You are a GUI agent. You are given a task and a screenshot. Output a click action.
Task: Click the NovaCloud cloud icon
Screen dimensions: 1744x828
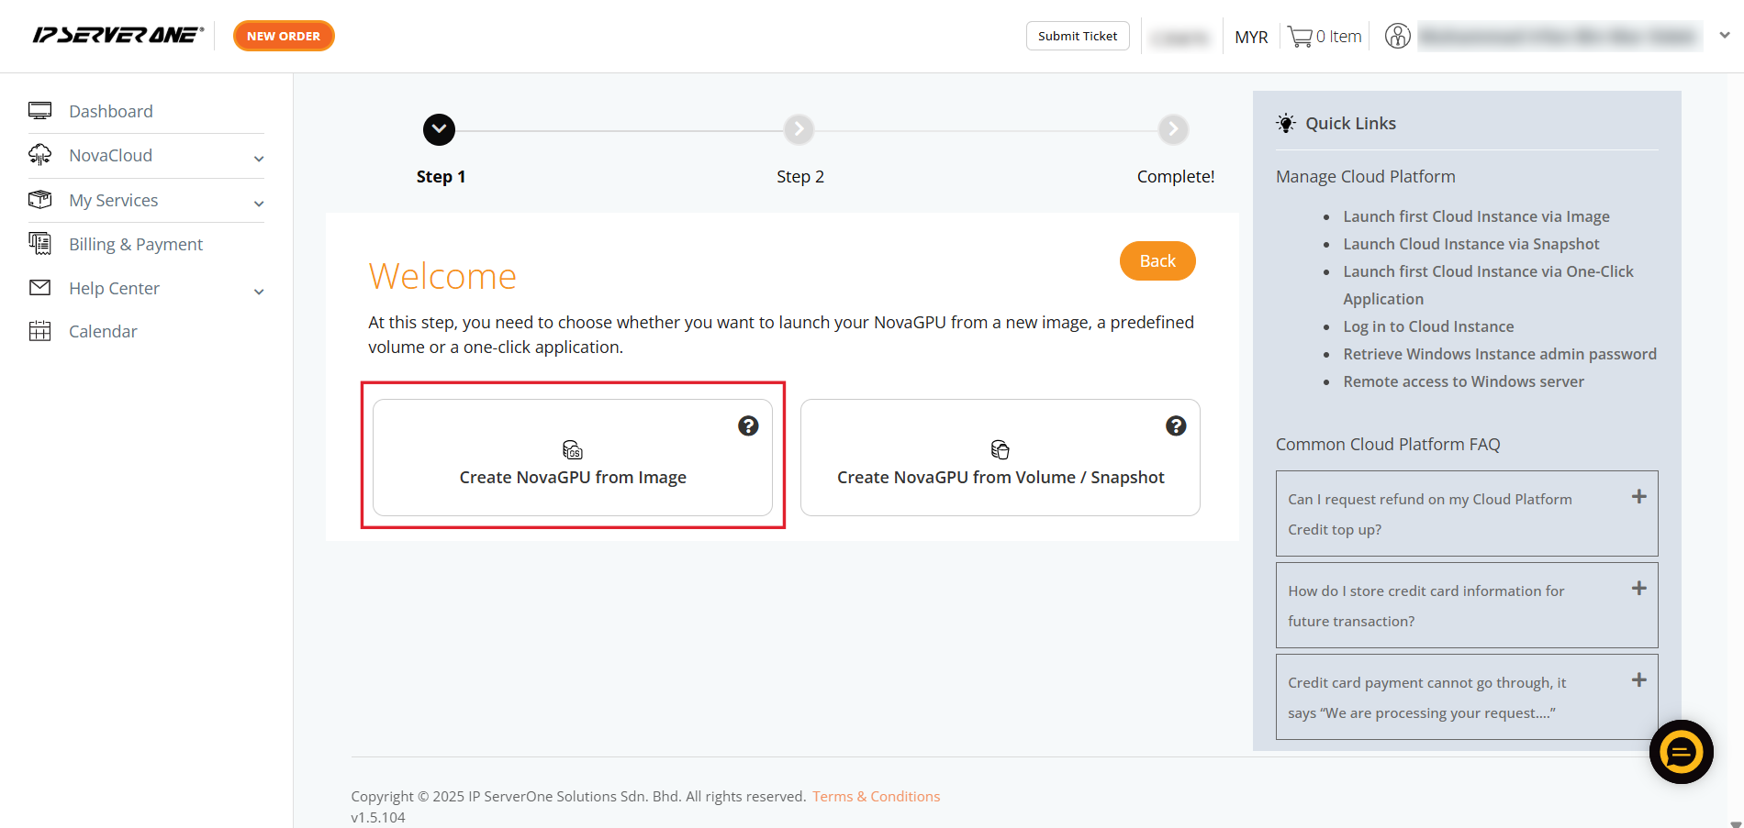point(40,155)
